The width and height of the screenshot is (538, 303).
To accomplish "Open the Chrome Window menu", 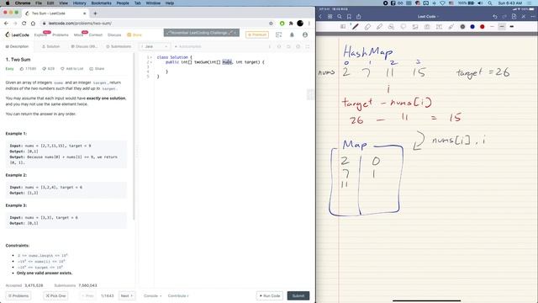I will 153,3.
